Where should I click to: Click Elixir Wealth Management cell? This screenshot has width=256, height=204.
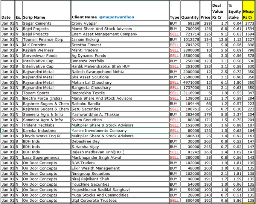point(120,168)
